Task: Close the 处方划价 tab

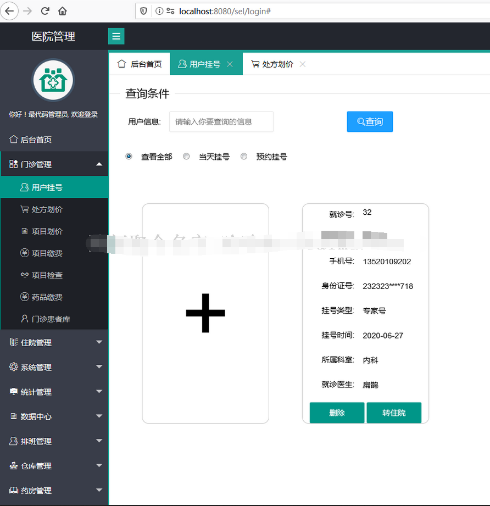Action: pos(303,64)
